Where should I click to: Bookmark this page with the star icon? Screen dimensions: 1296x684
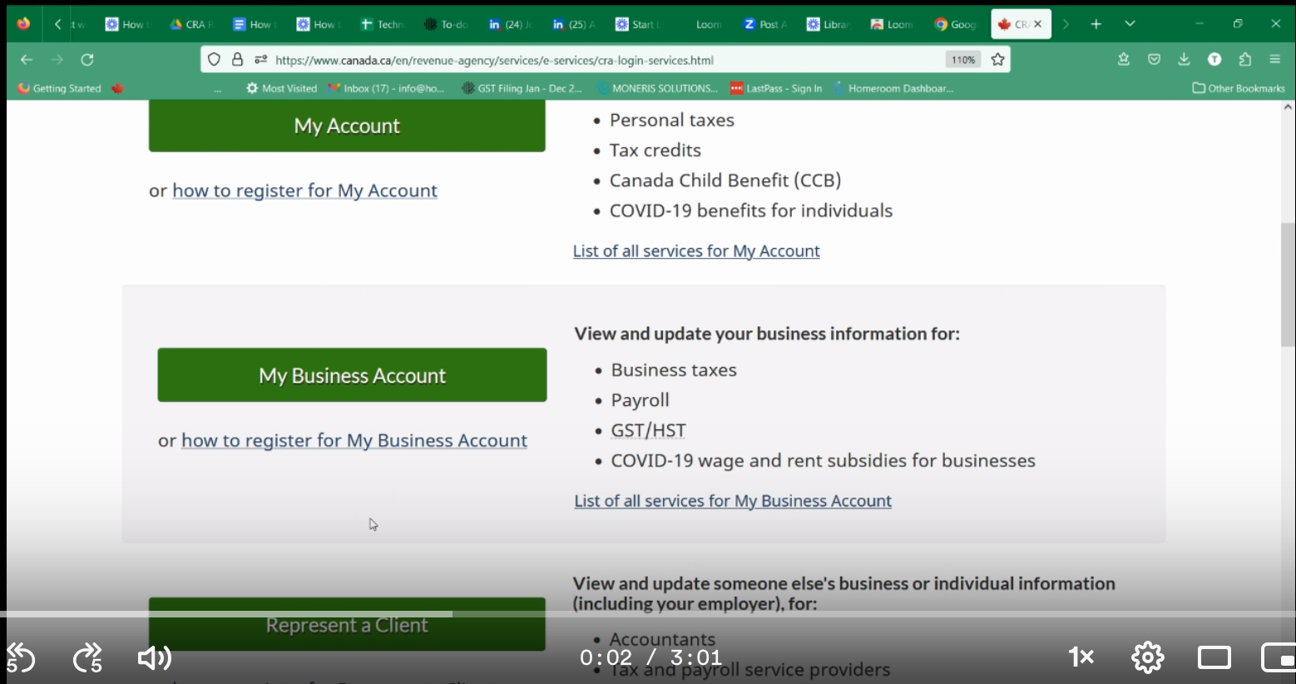(x=998, y=60)
